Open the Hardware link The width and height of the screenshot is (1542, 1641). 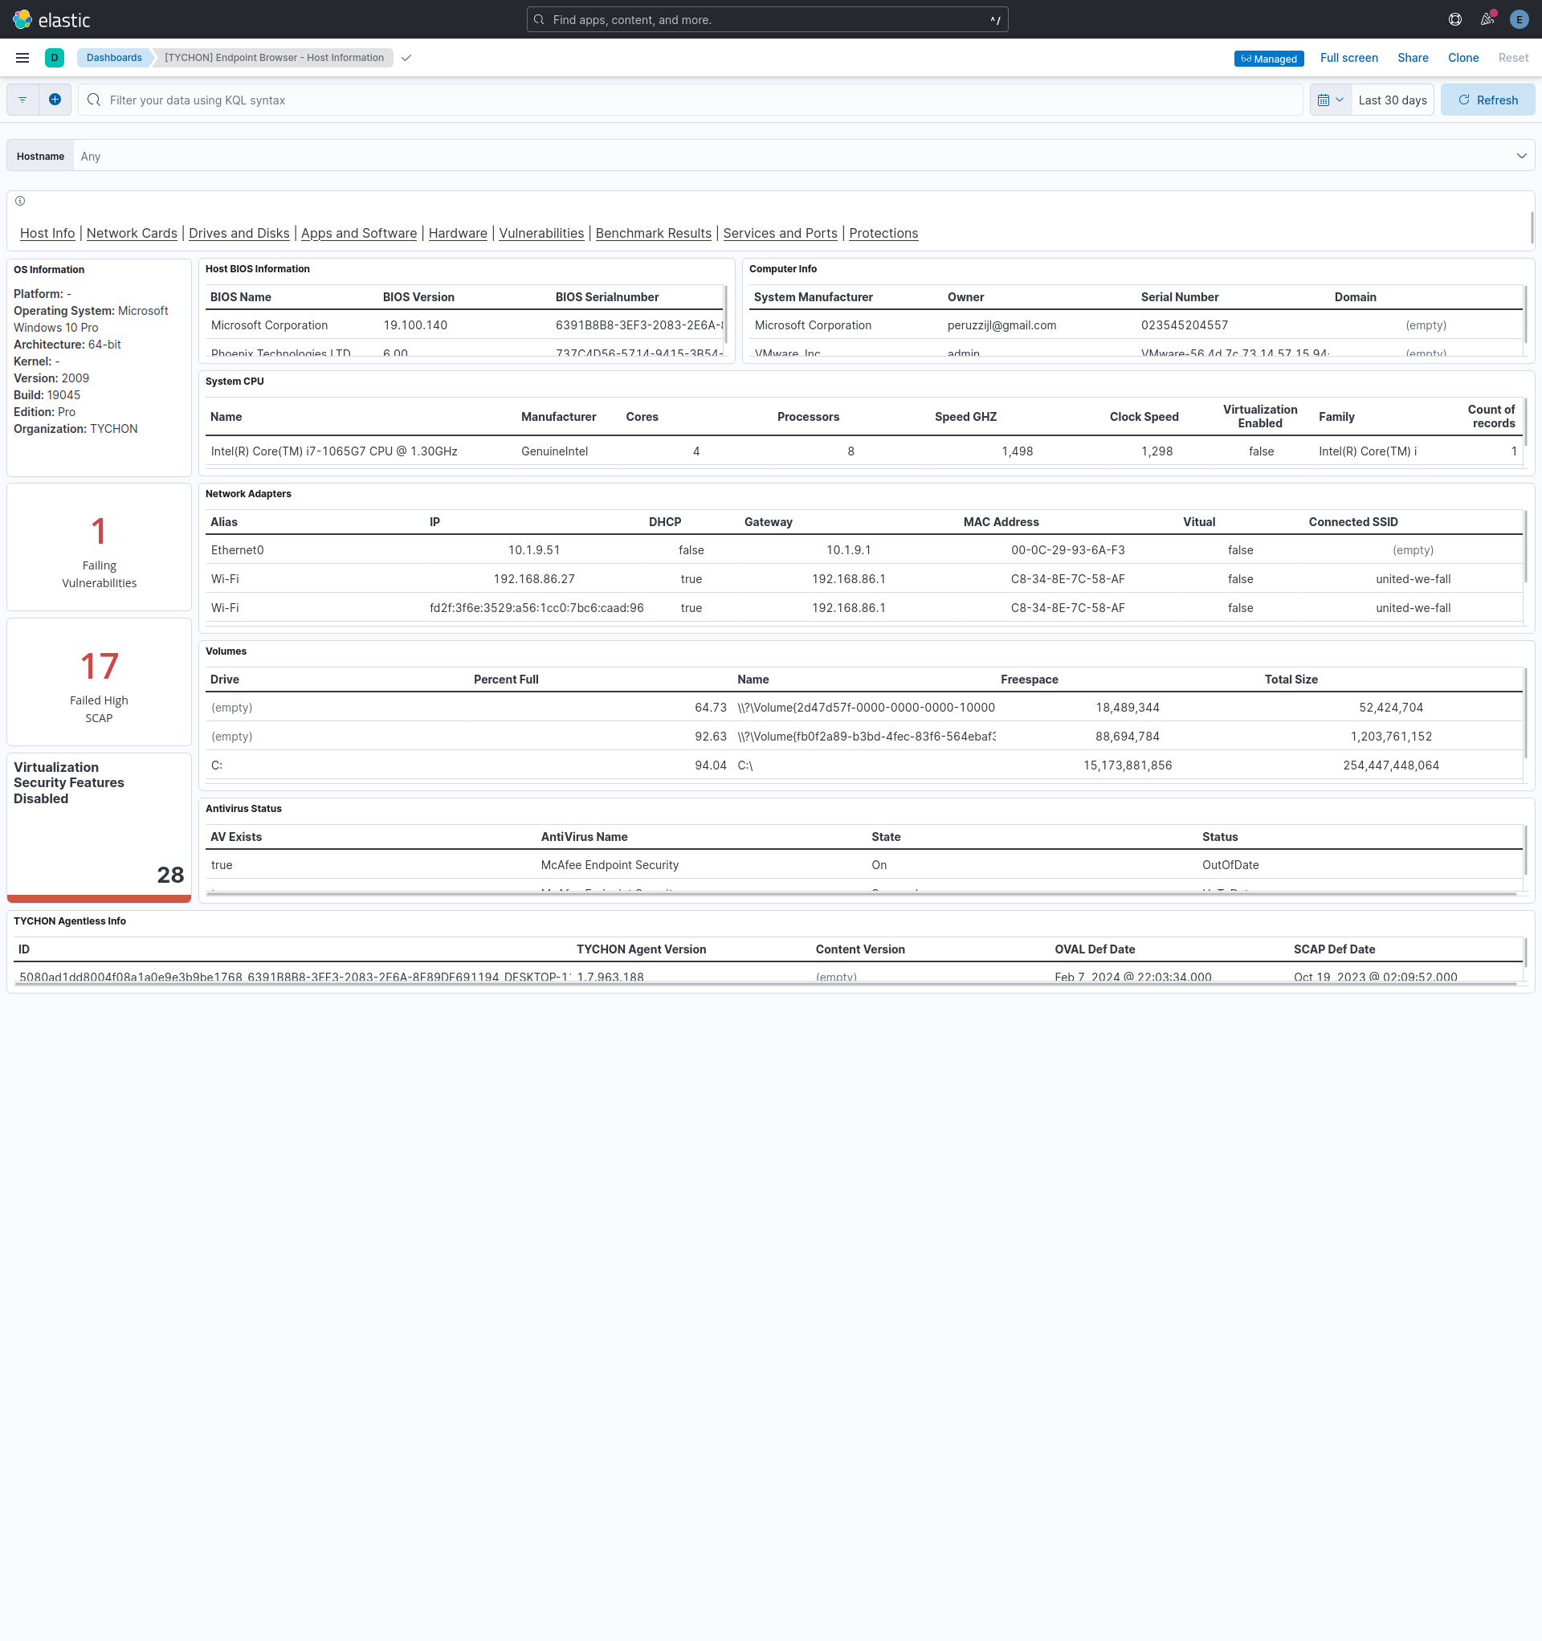458,233
